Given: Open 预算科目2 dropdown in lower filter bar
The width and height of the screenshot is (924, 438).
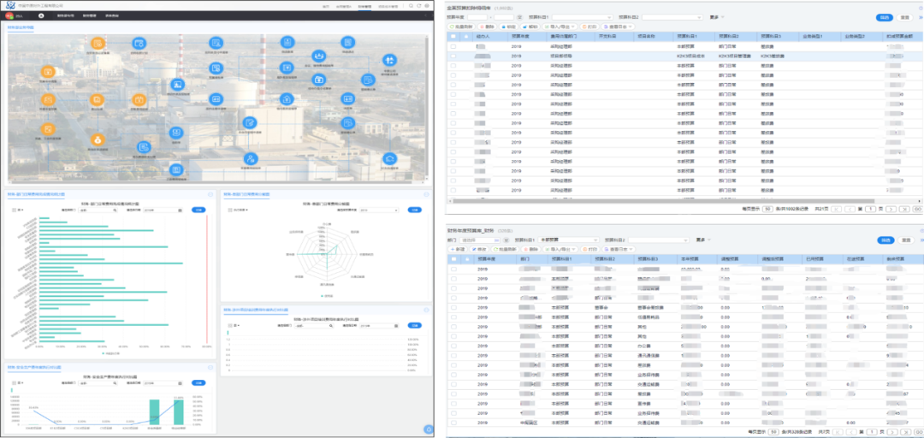Looking at the screenshot, I should (659, 240).
